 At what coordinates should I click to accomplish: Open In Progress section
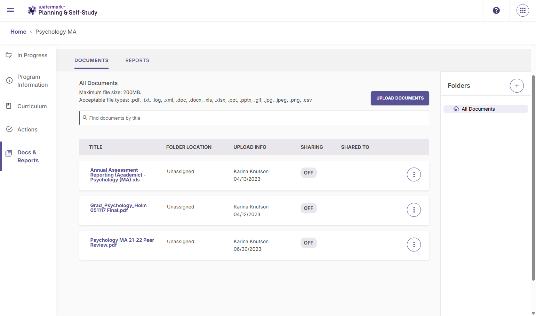32,55
